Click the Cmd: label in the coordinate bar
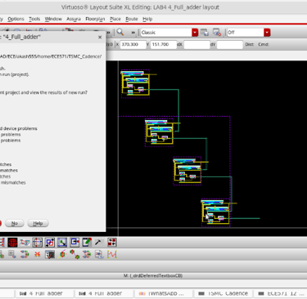Screen dimensions: 307x299 point(264,44)
